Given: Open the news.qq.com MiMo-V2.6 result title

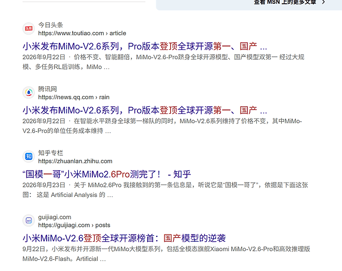Looking at the screenshot, I should click(145, 110).
